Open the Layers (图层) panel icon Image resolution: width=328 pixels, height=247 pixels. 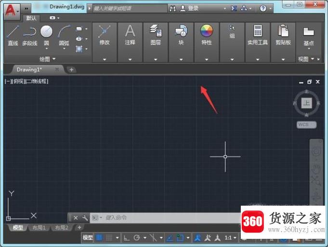[x=156, y=31]
